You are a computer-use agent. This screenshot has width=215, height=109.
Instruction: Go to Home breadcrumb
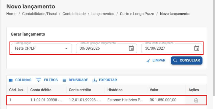11,14
